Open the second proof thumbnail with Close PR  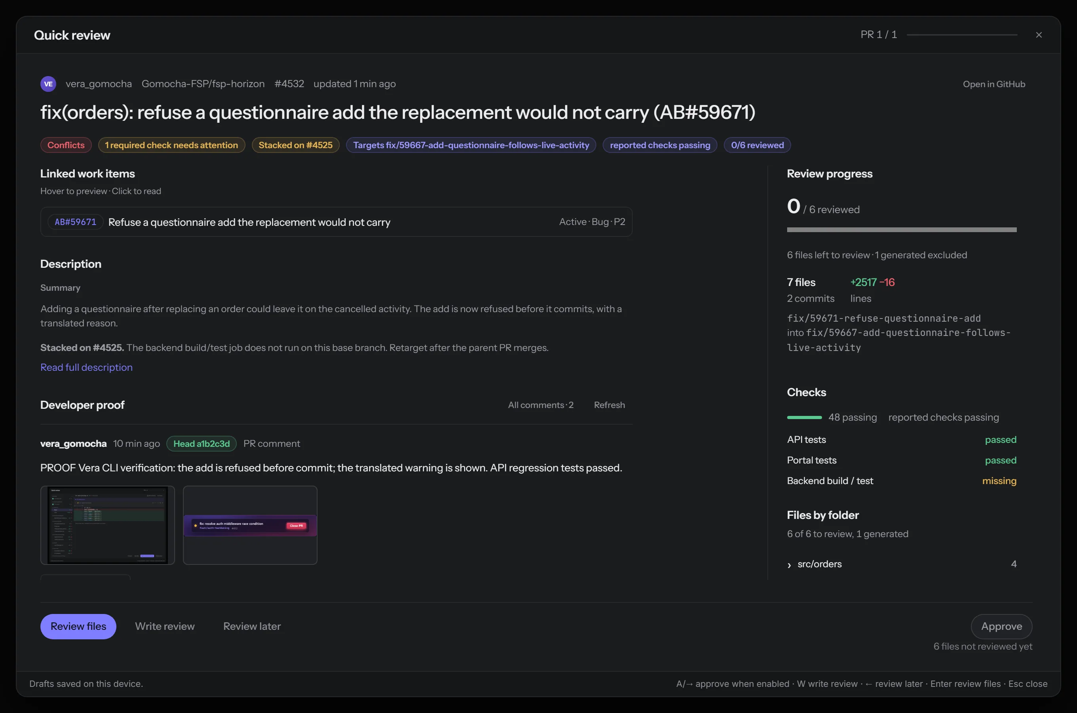[x=250, y=525]
